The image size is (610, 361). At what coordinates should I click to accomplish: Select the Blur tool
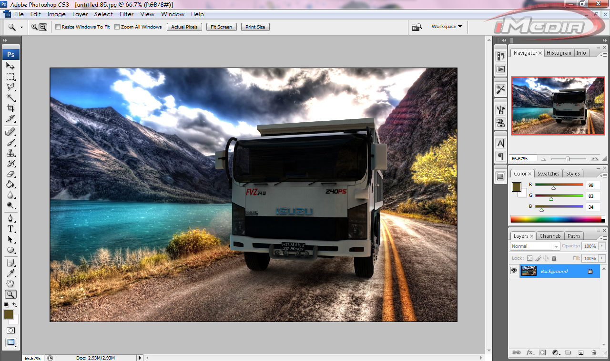(10, 195)
